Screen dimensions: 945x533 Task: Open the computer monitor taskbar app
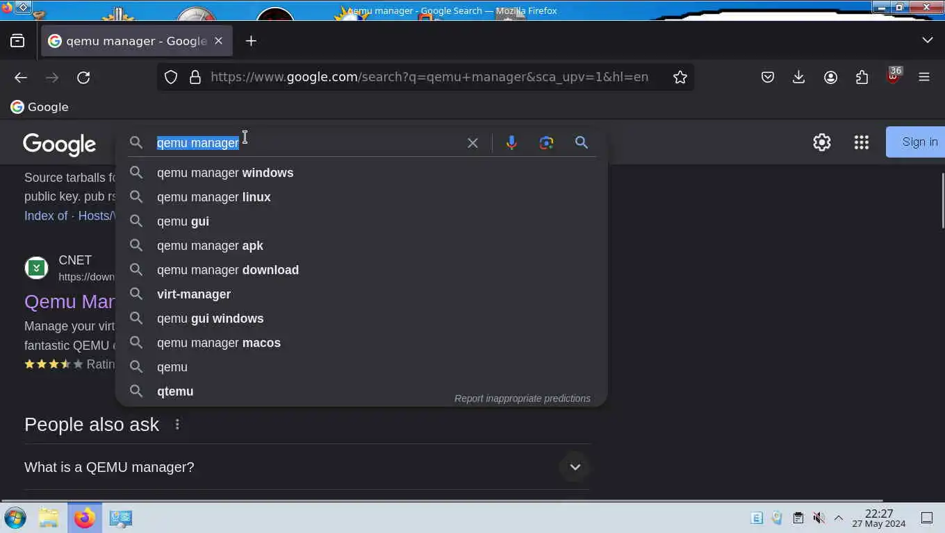pos(121,518)
